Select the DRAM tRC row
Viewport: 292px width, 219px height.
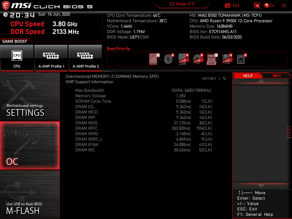pos(144,150)
